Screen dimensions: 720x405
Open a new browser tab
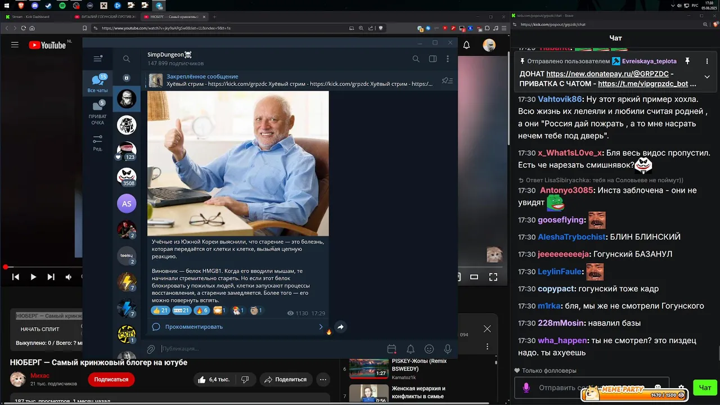215,17
